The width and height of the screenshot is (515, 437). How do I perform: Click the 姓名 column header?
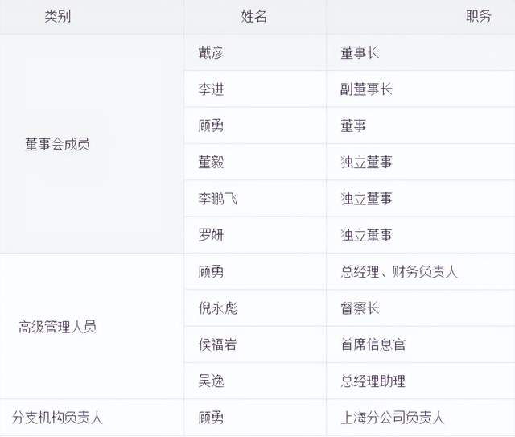(x=253, y=16)
